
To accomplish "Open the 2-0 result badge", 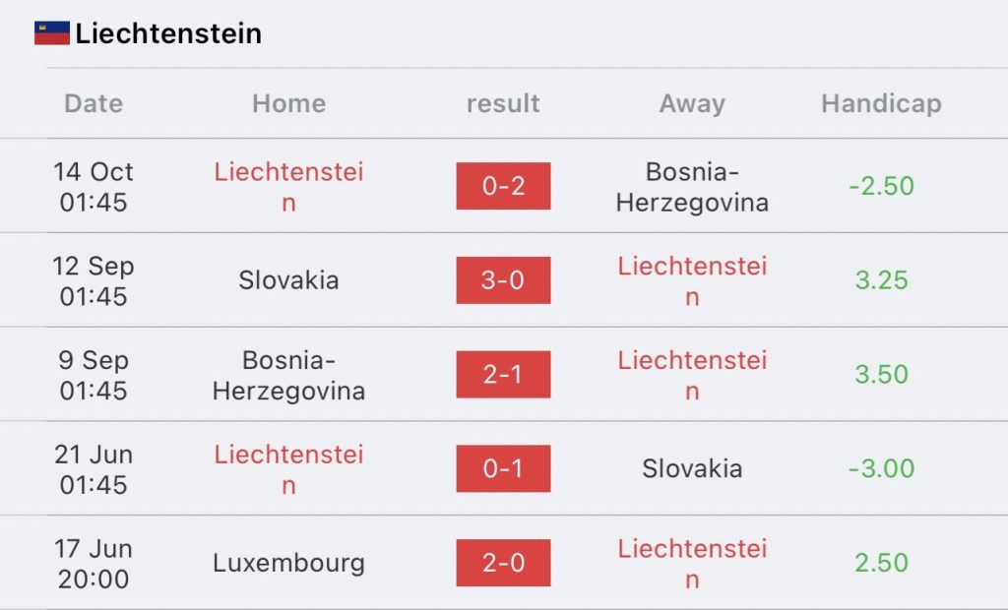I will tap(503, 563).
